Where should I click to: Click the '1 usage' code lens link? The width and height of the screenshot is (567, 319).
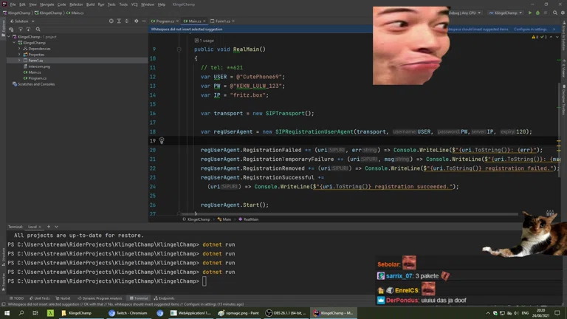(x=207, y=41)
